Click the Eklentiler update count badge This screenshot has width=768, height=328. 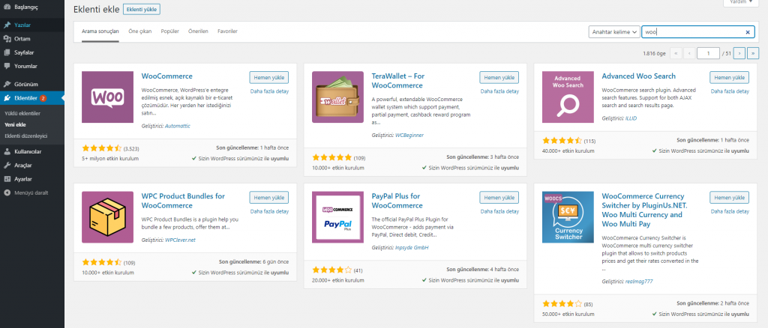pos(43,98)
